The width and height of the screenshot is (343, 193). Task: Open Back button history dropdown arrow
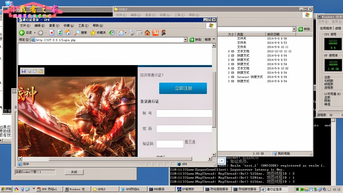(x=35, y=33)
